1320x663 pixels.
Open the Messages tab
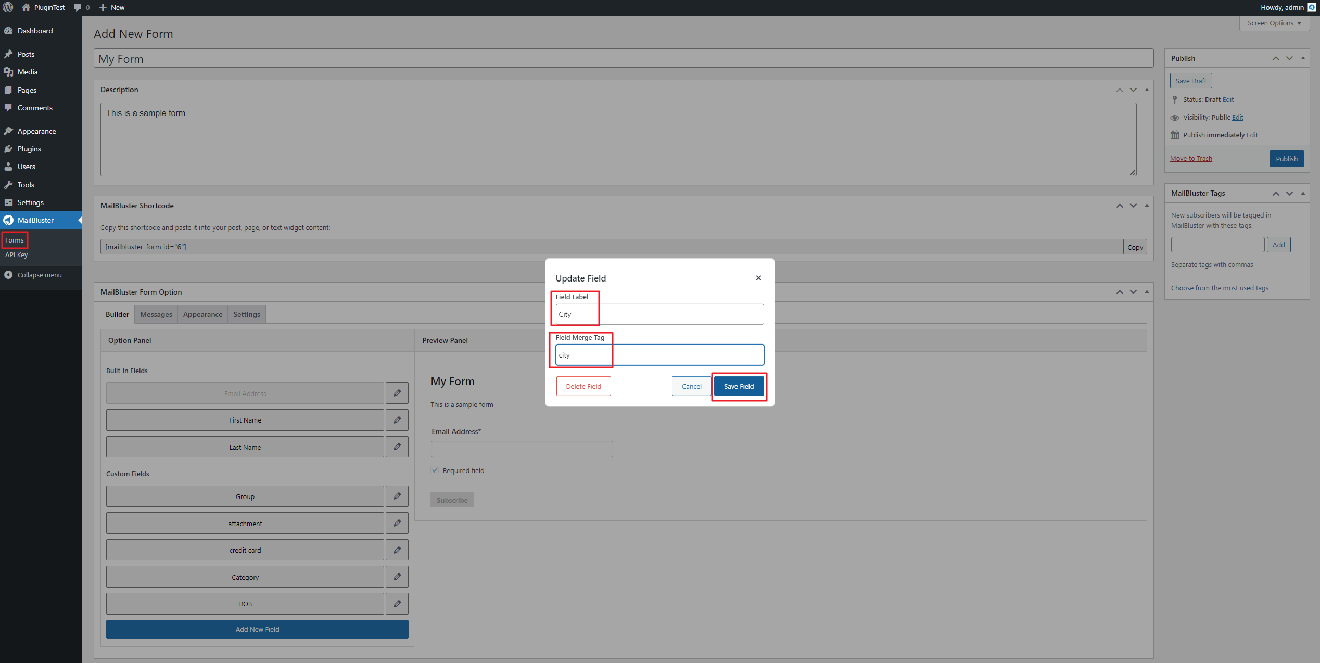(x=156, y=314)
